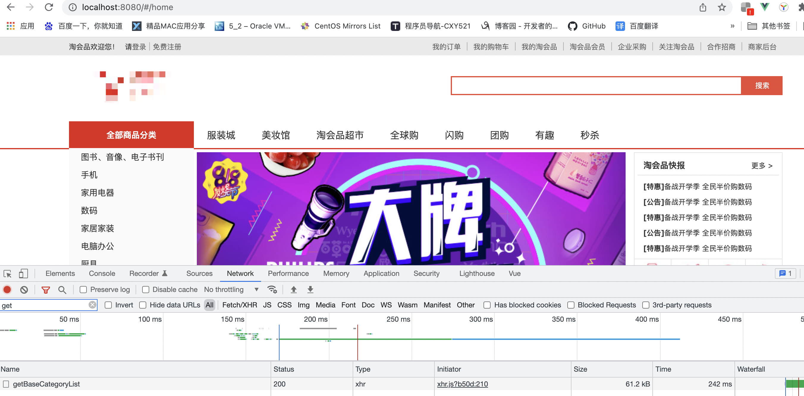Click the Export HAR download arrow
The image size is (804, 396).
coord(310,290)
